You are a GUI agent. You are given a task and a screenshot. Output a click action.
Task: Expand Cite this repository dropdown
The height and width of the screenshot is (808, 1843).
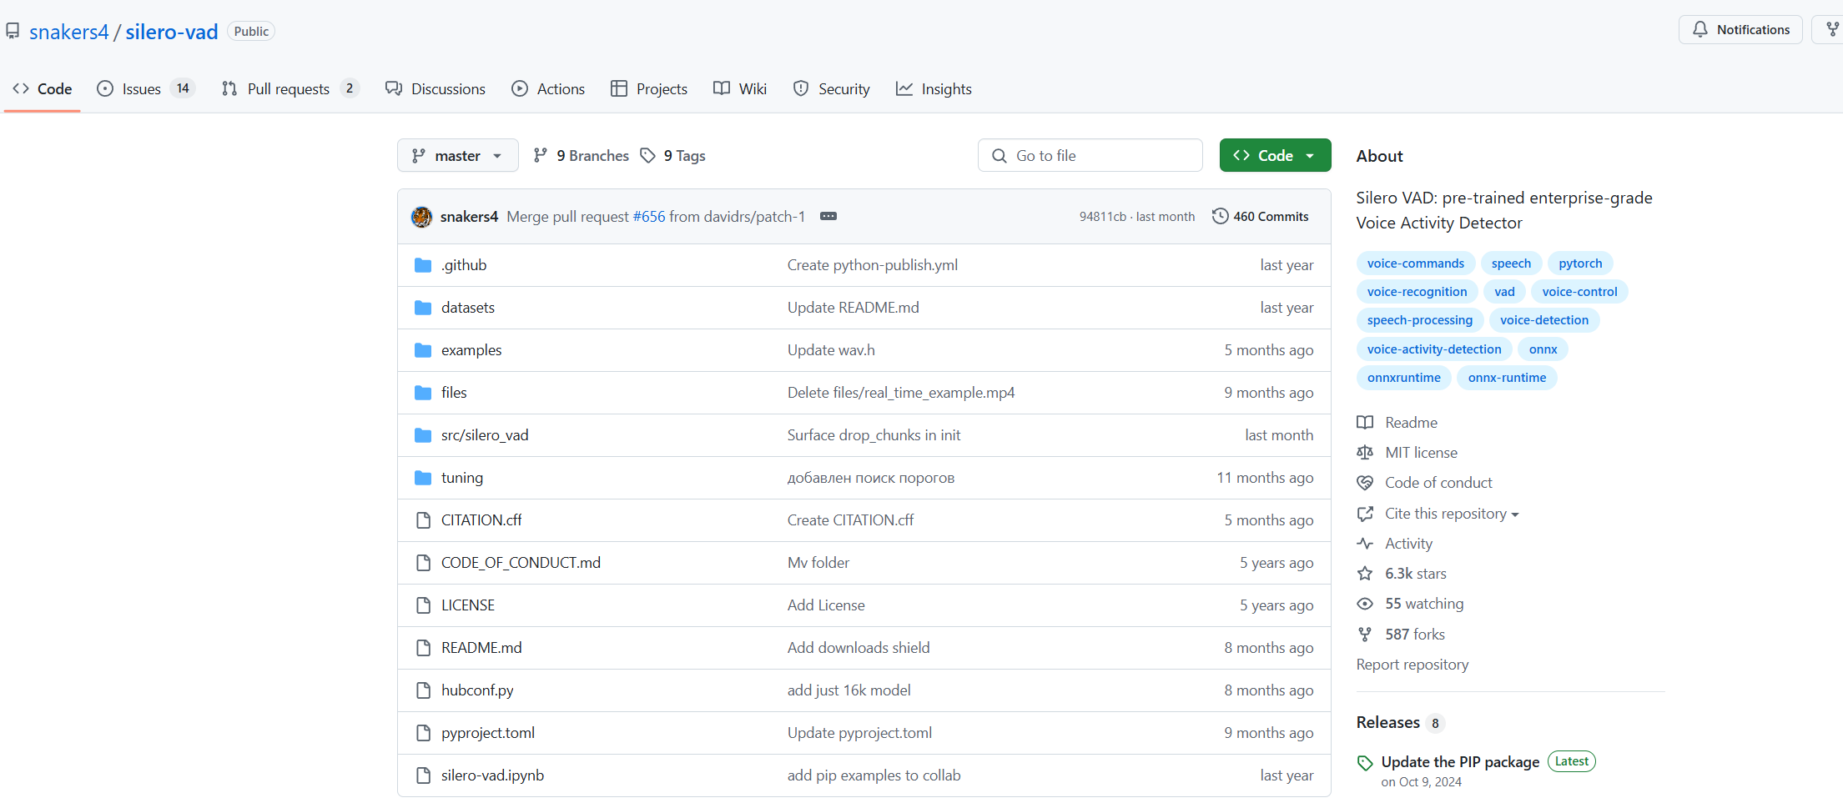(x=1452, y=514)
